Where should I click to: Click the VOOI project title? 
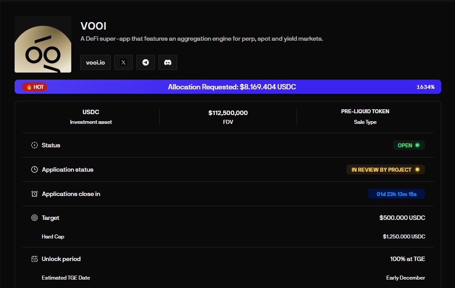93,26
